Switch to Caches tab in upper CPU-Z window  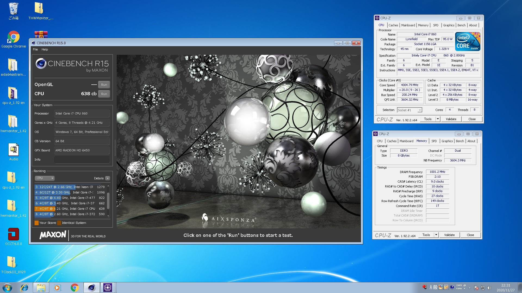coord(393,25)
